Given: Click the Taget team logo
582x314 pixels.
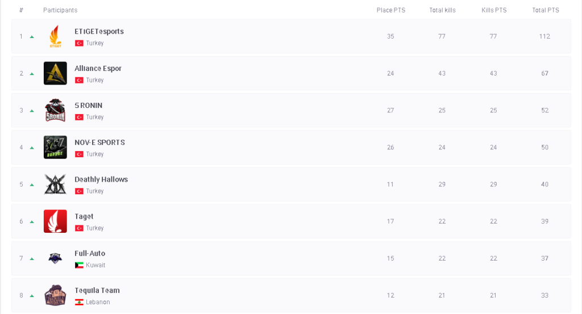Looking at the screenshot, I should (x=55, y=221).
